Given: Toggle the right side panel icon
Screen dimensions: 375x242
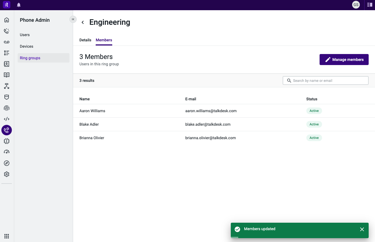Looking at the screenshot, I should click(x=370, y=5).
